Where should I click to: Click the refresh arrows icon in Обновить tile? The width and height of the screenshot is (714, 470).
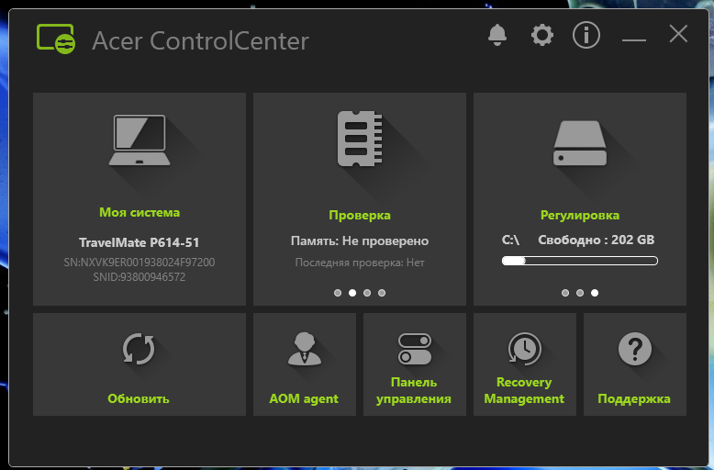click(139, 350)
